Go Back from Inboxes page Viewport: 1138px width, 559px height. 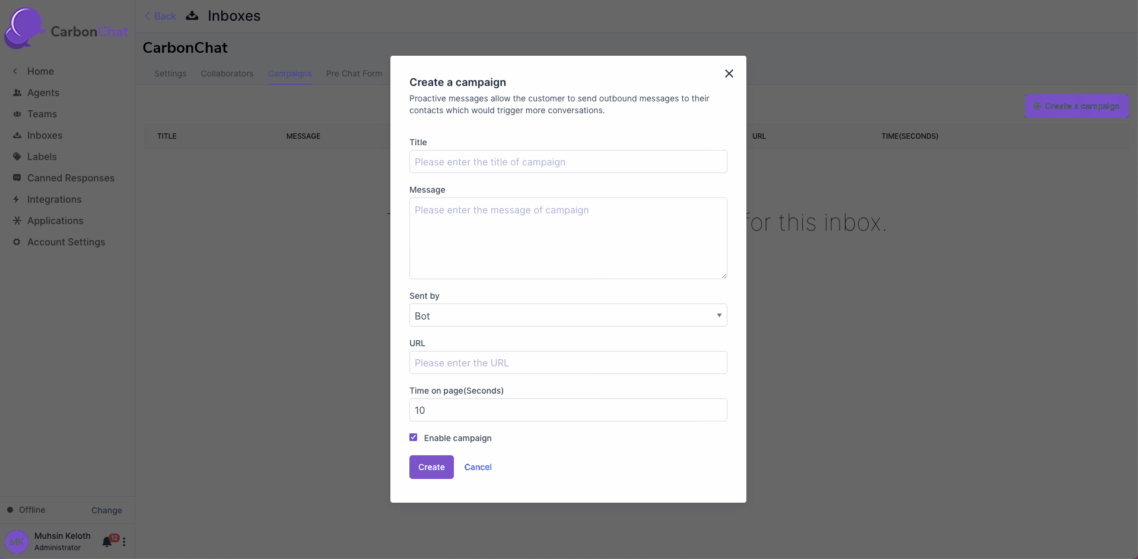(x=160, y=16)
